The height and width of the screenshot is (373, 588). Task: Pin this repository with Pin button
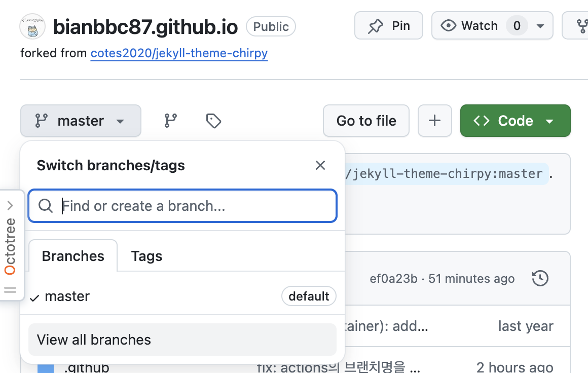389,26
